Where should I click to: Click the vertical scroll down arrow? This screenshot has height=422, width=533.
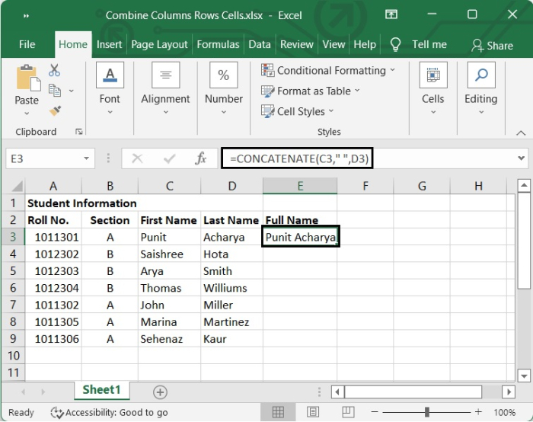[x=524, y=376]
